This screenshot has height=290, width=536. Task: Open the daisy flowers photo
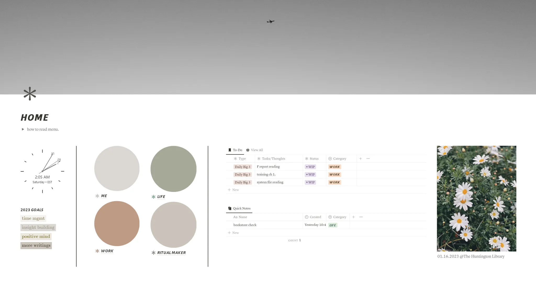pyautogui.click(x=476, y=198)
